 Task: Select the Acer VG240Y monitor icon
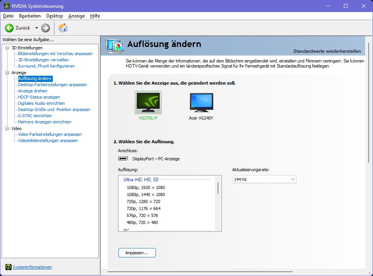tap(201, 102)
